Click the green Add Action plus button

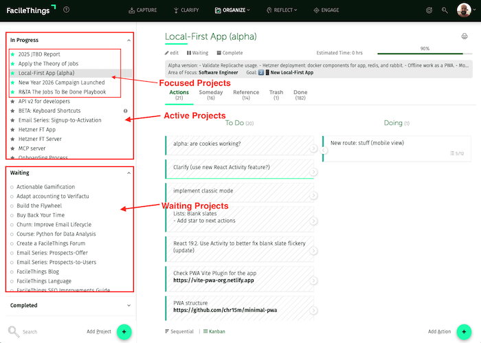464,331
